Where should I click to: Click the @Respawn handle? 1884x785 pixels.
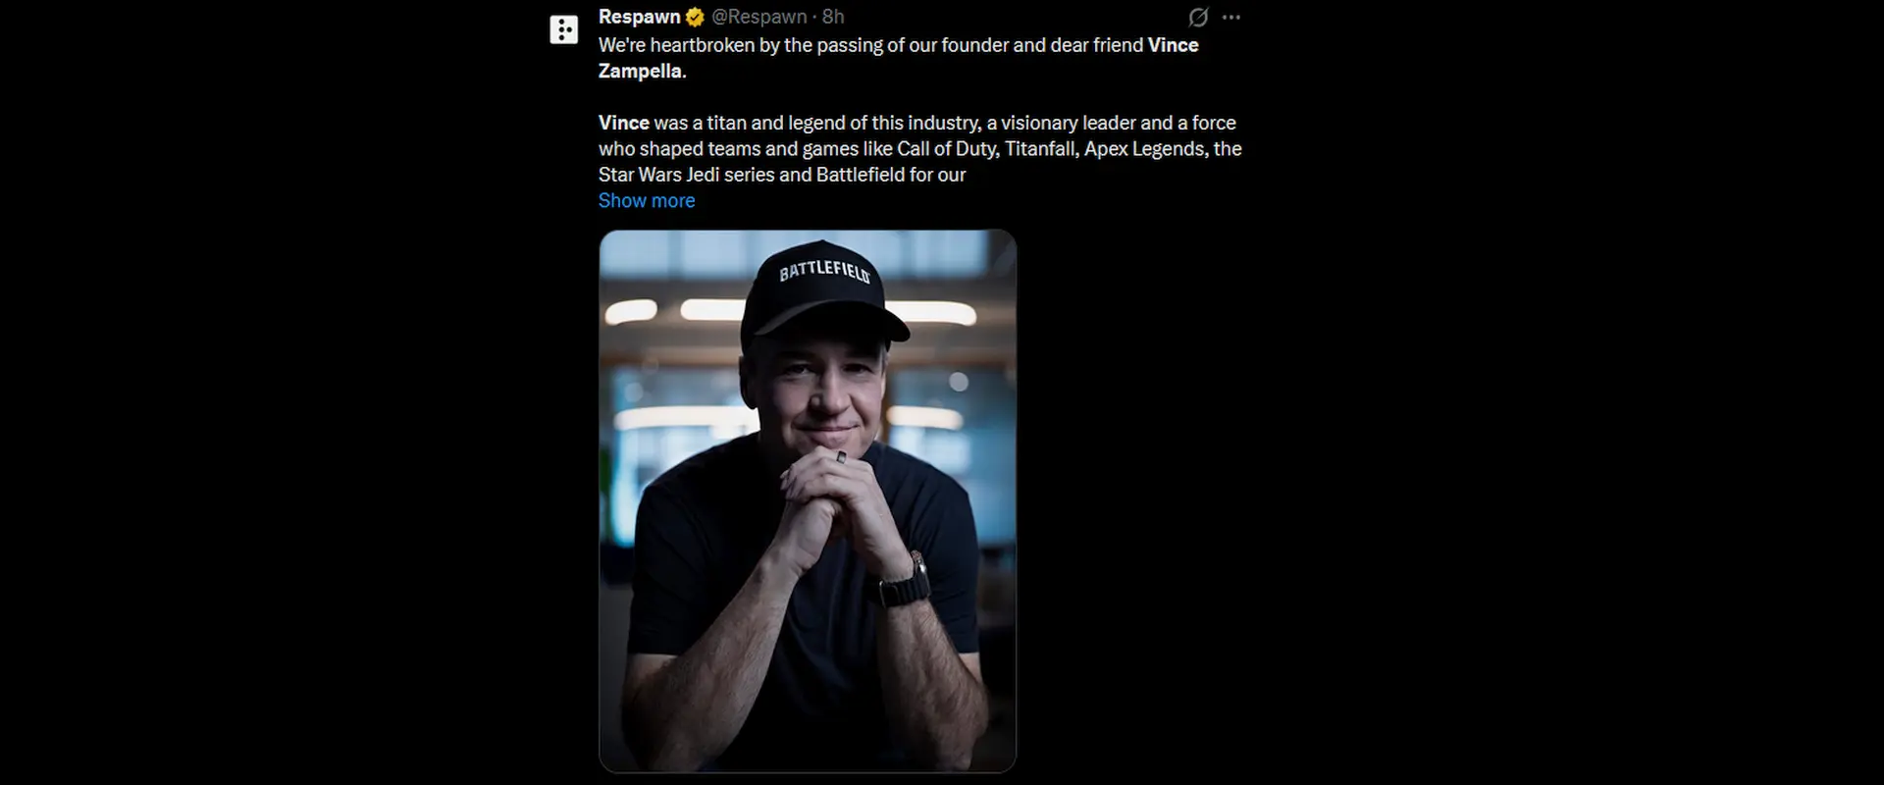pos(759,17)
